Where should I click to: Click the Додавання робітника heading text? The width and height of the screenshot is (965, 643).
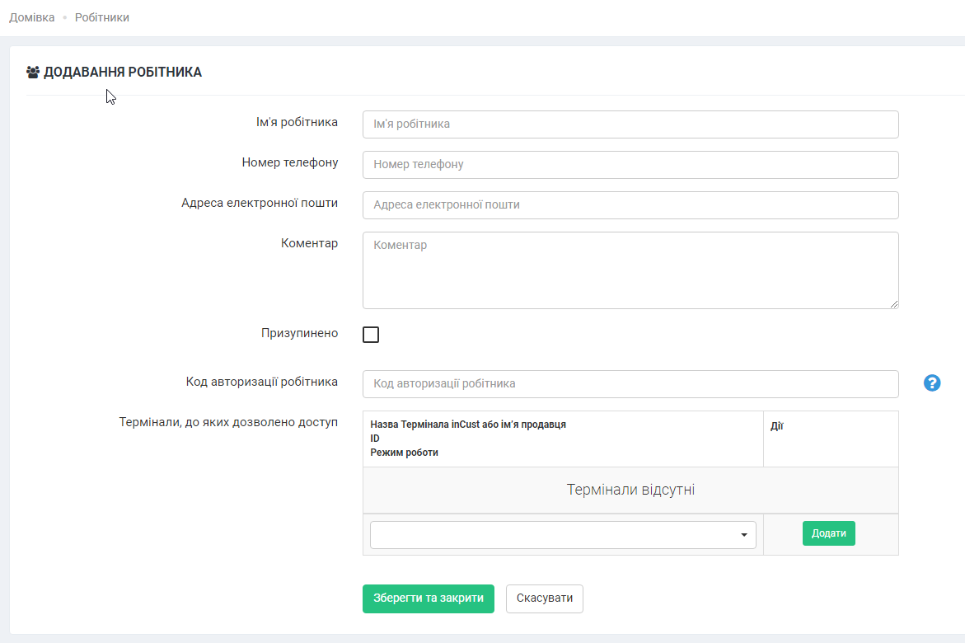point(123,73)
